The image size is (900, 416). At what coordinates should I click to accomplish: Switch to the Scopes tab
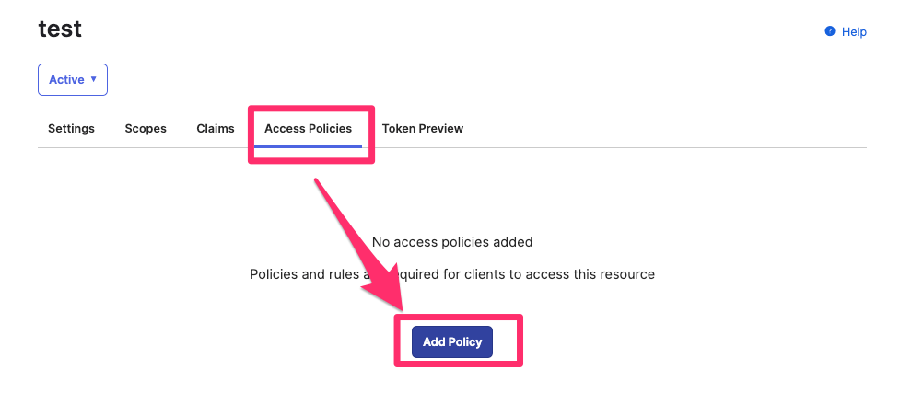[146, 129]
